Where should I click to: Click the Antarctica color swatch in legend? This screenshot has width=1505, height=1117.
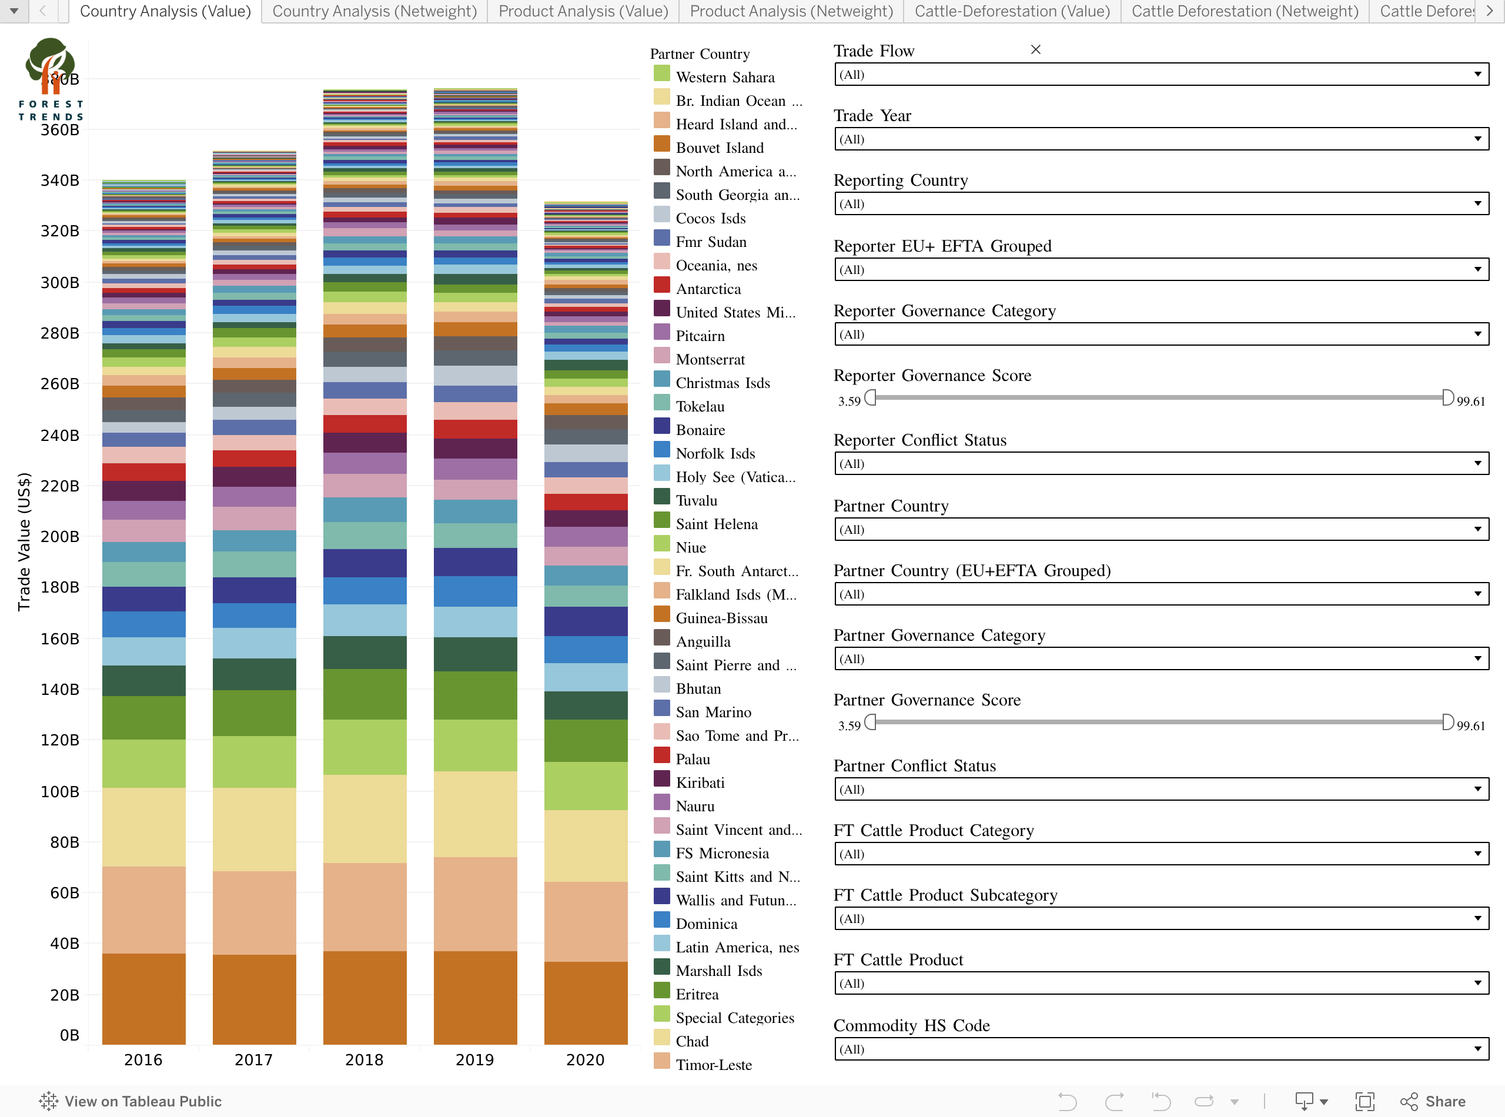[662, 286]
